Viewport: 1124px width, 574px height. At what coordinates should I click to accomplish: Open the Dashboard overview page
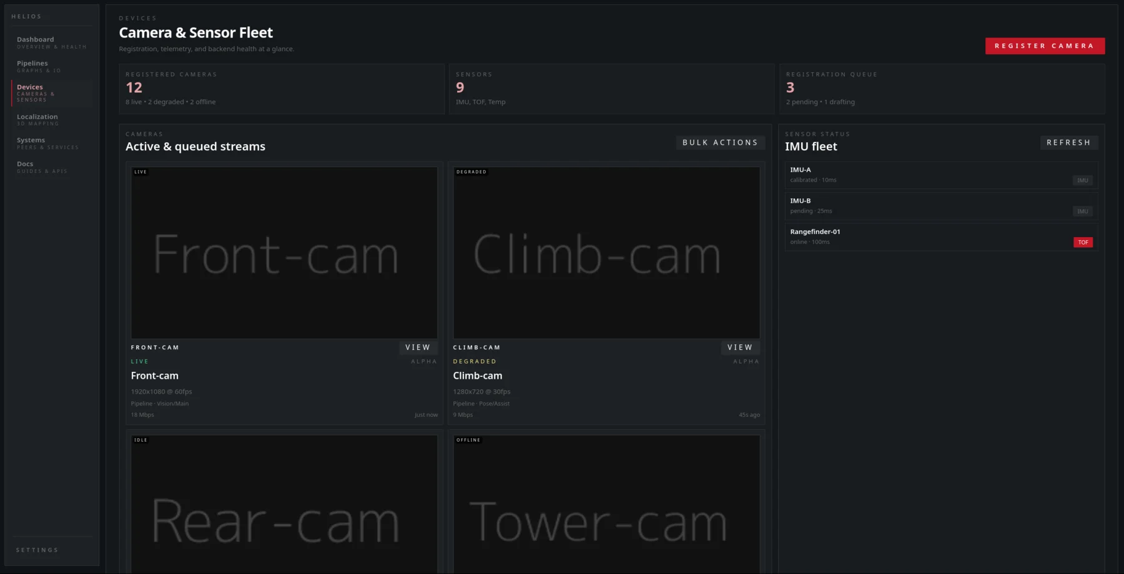pyautogui.click(x=52, y=43)
